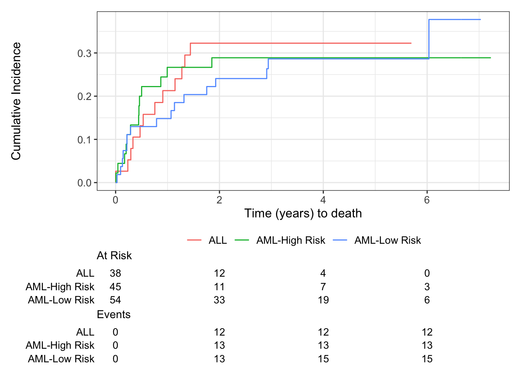Viewport: 521px width, 372px height.
Task: Click the at-risk count 33 at year 2
Action: click(219, 300)
